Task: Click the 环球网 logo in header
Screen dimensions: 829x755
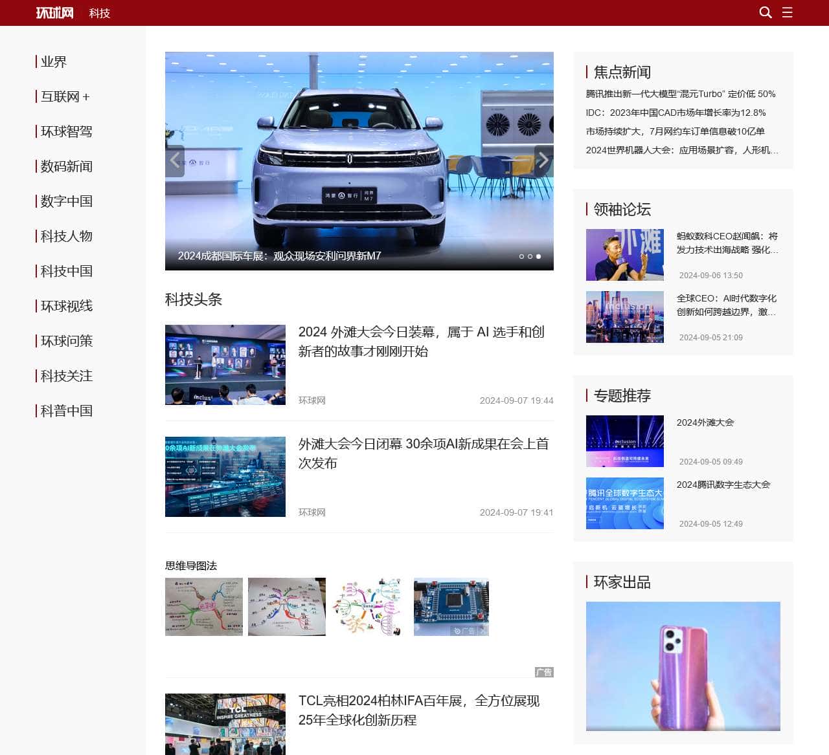Action: point(54,13)
